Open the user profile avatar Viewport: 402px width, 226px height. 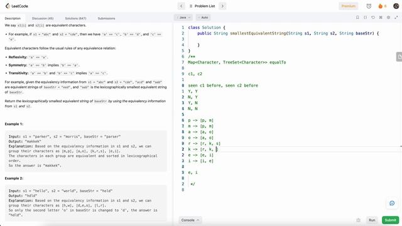pyautogui.click(x=396, y=6)
